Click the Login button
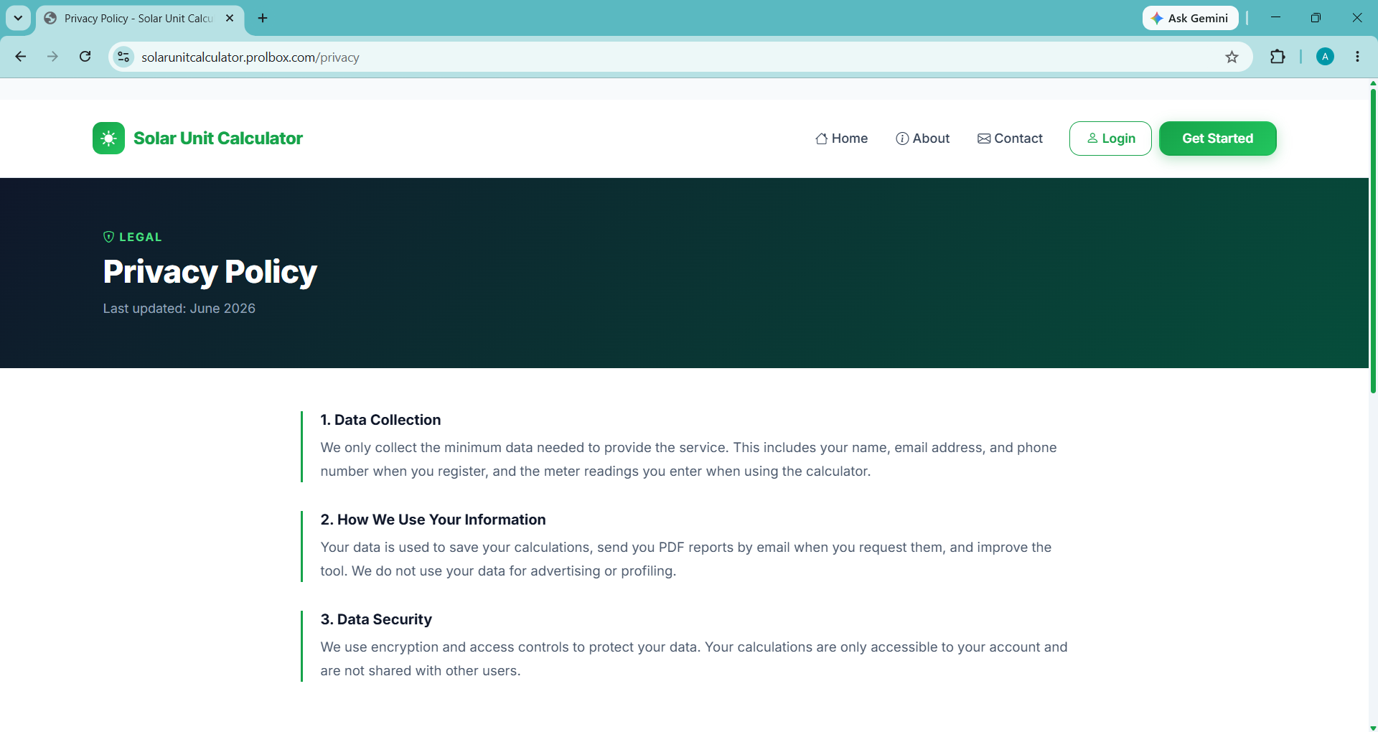The image size is (1378, 732). (x=1110, y=139)
